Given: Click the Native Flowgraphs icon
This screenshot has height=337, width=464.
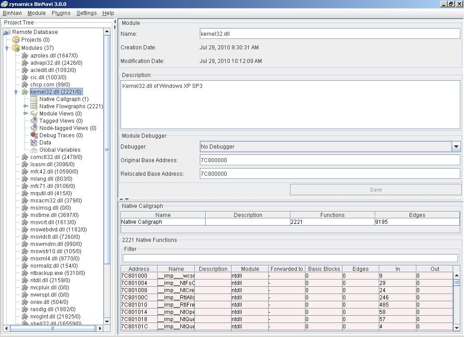Looking at the screenshot, I should (x=34, y=106).
